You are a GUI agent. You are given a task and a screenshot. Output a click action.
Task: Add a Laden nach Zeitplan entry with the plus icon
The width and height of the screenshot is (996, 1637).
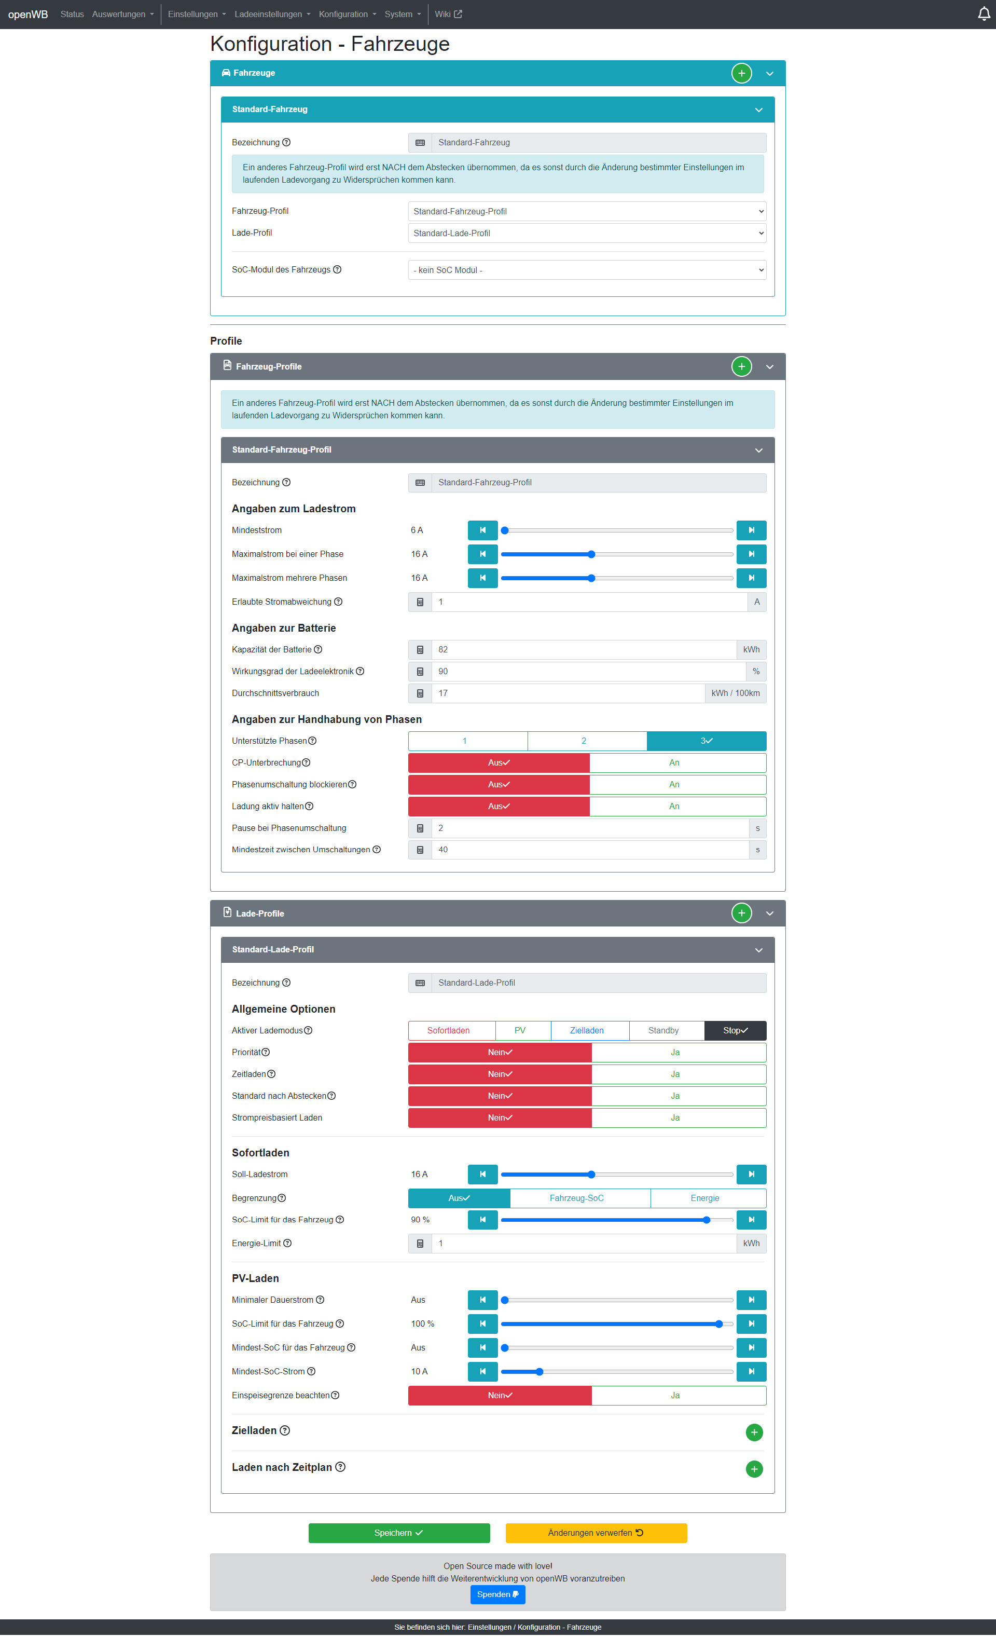click(x=754, y=1468)
